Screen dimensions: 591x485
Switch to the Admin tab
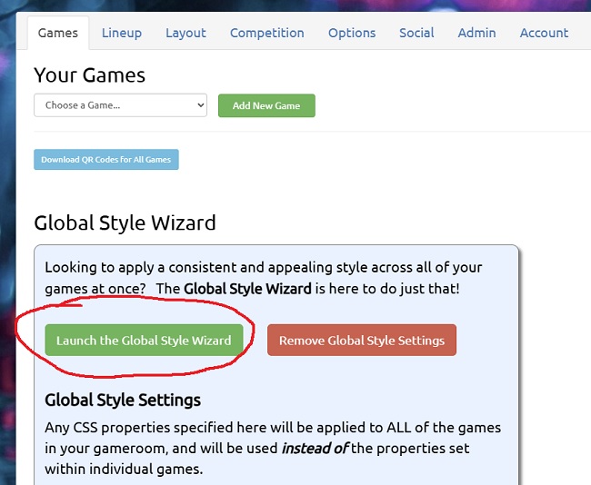click(476, 33)
